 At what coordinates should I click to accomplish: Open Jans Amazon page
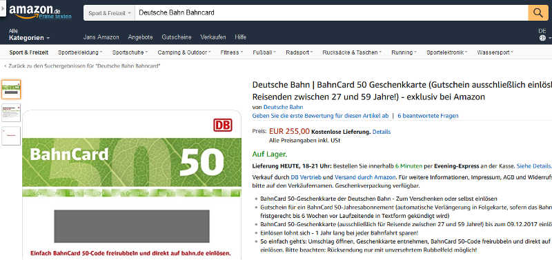point(101,37)
